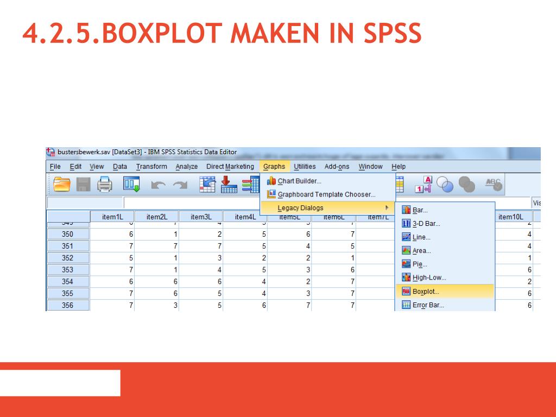Click the Graphboard Template Chooser icon
Screen dimensions: 556x417
click(x=271, y=194)
